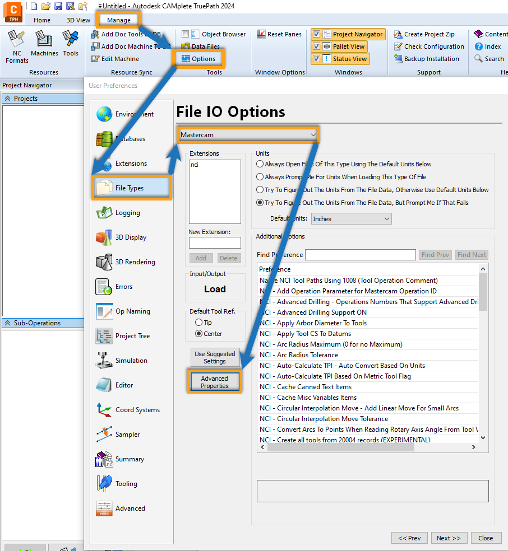508x551 pixels.
Task: Open the Mastercam file type dropdown
Action: click(x=248, y=135)
